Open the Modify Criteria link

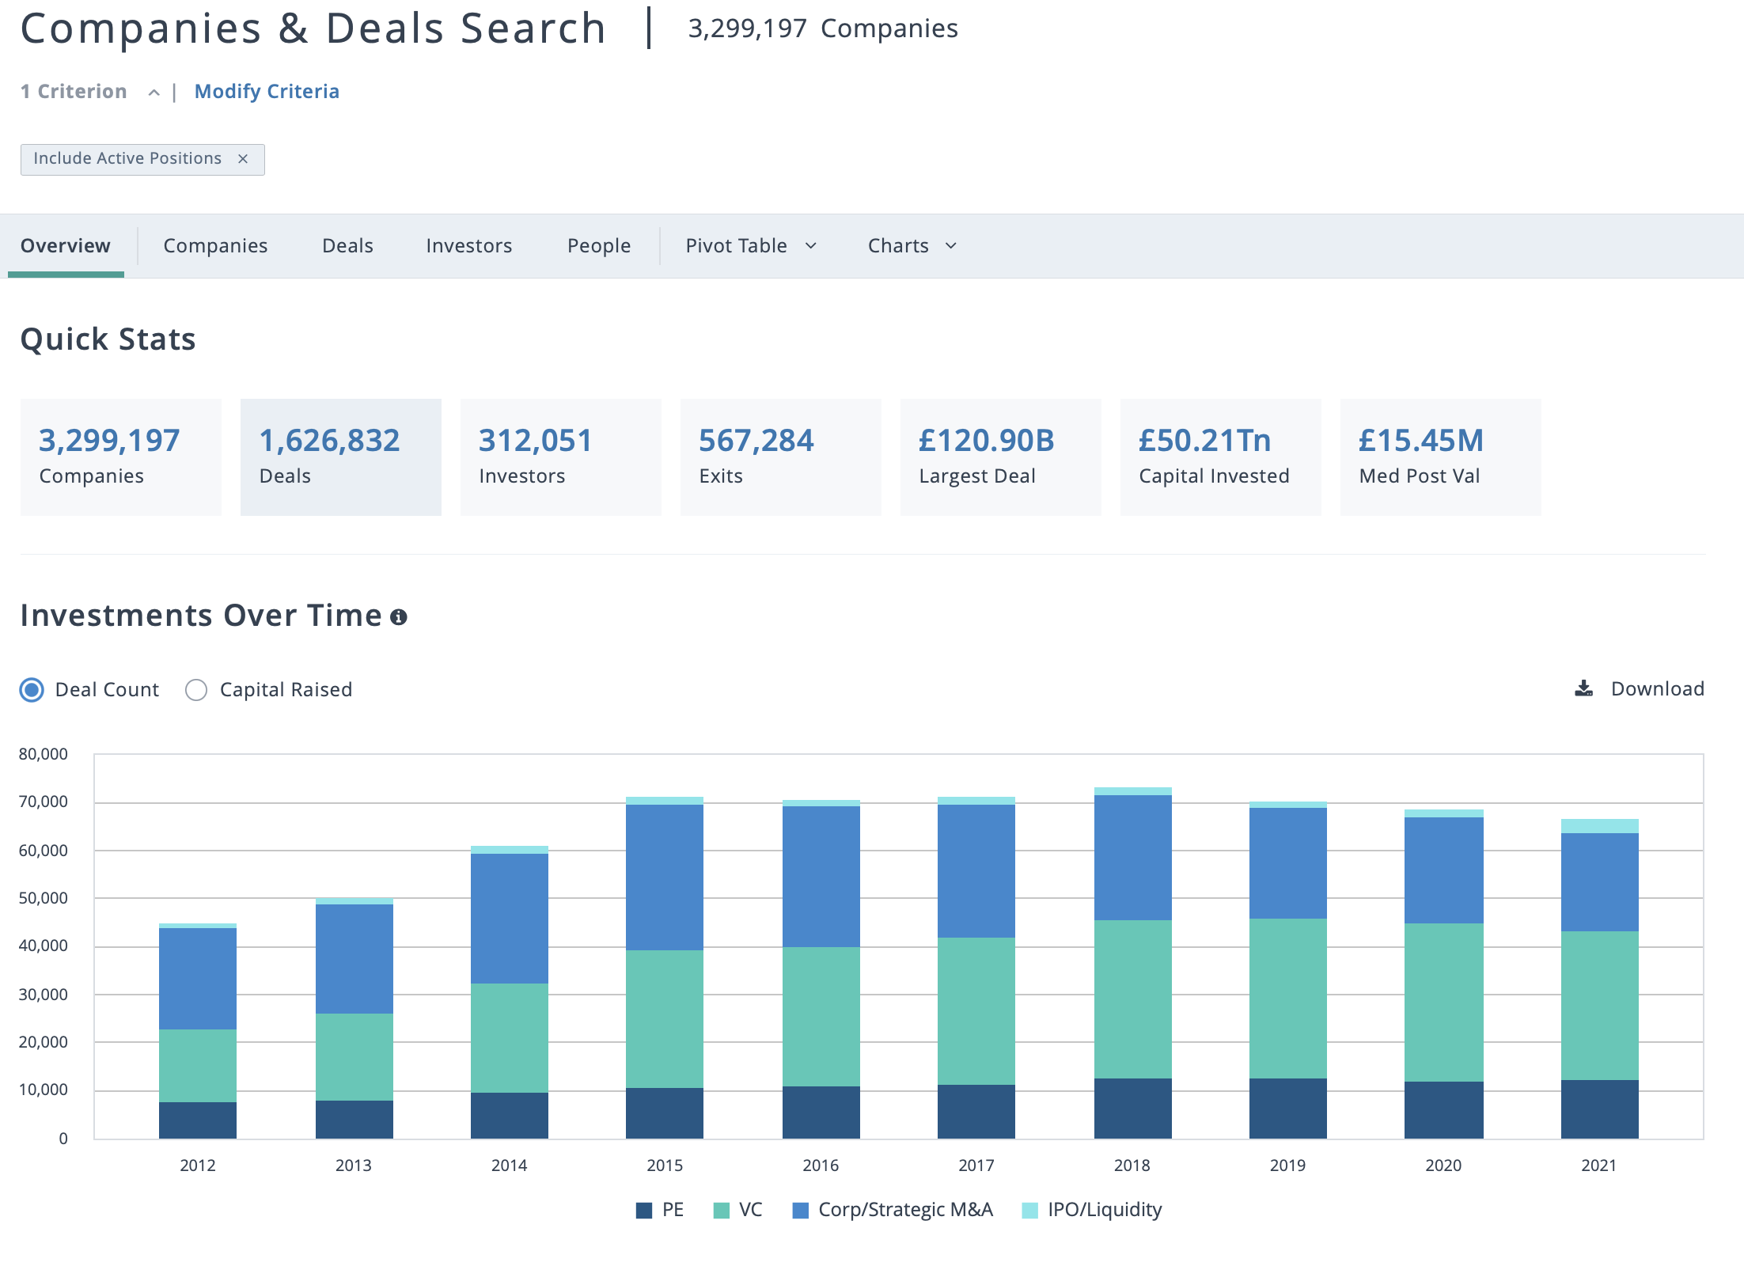point(267,92)
